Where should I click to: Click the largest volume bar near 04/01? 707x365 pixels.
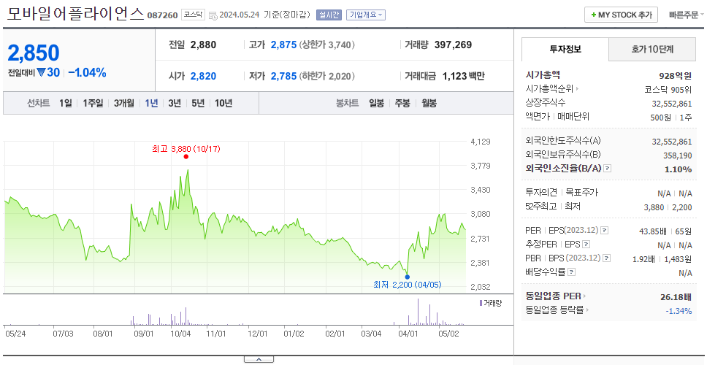pyautogui.click(x=418, y=312)
